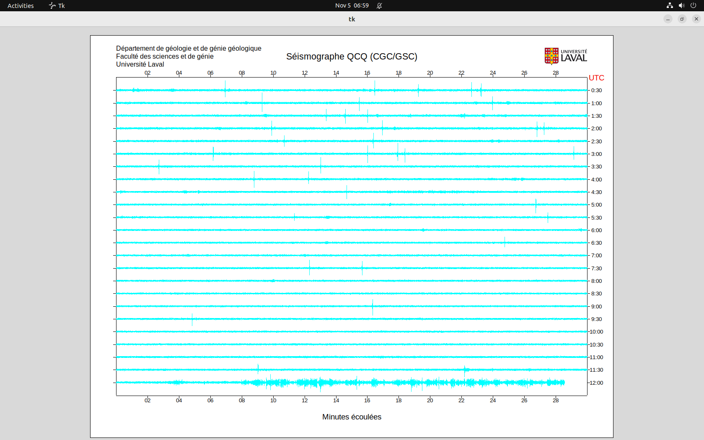Open the Nov 5 06:59 clock menu

(x=352, y=5)
